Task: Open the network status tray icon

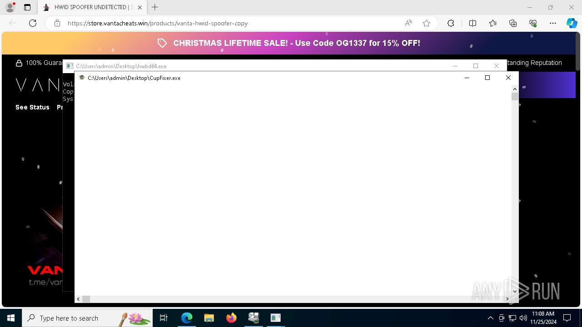Action: pyautogui.click(x=512, y=318)
